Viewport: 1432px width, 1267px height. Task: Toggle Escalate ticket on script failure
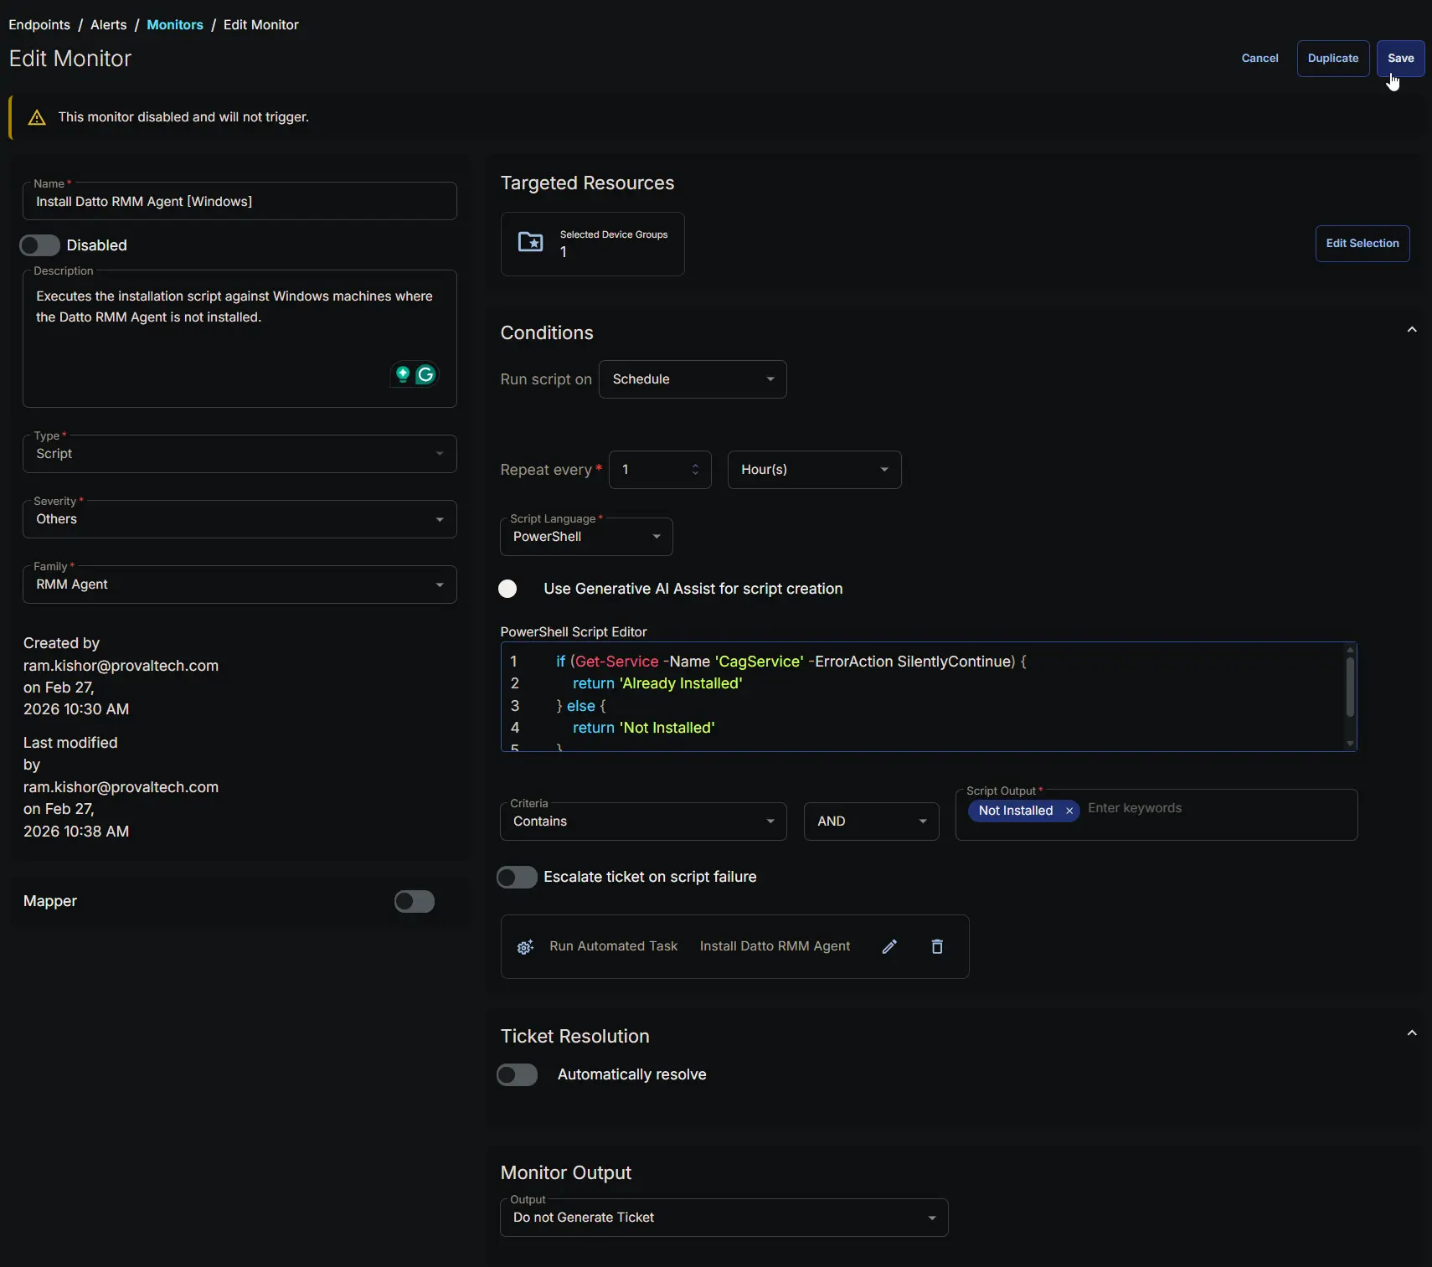pos(517,877)
